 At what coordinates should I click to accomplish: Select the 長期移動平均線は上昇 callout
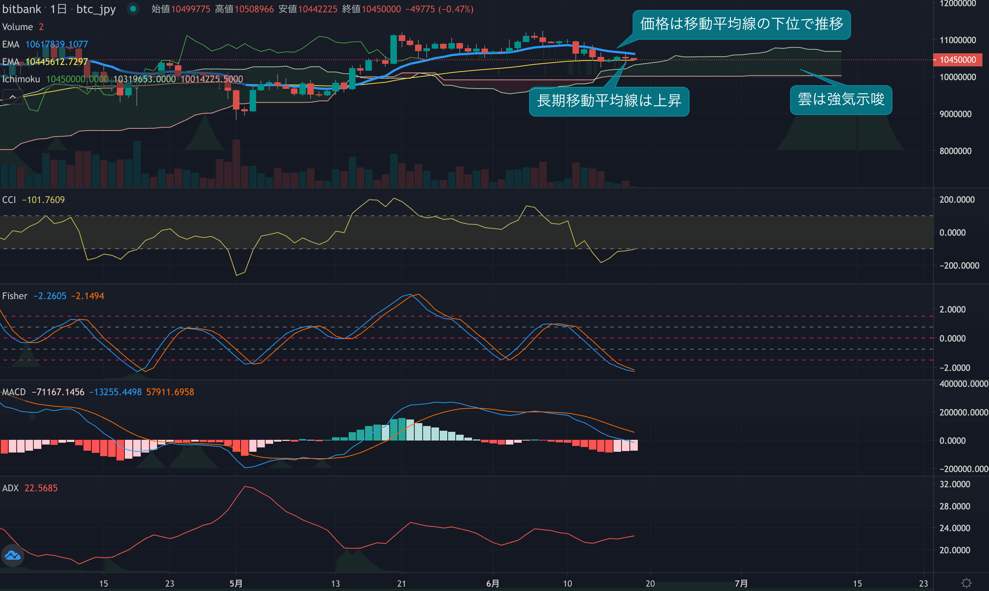(608, 101)
